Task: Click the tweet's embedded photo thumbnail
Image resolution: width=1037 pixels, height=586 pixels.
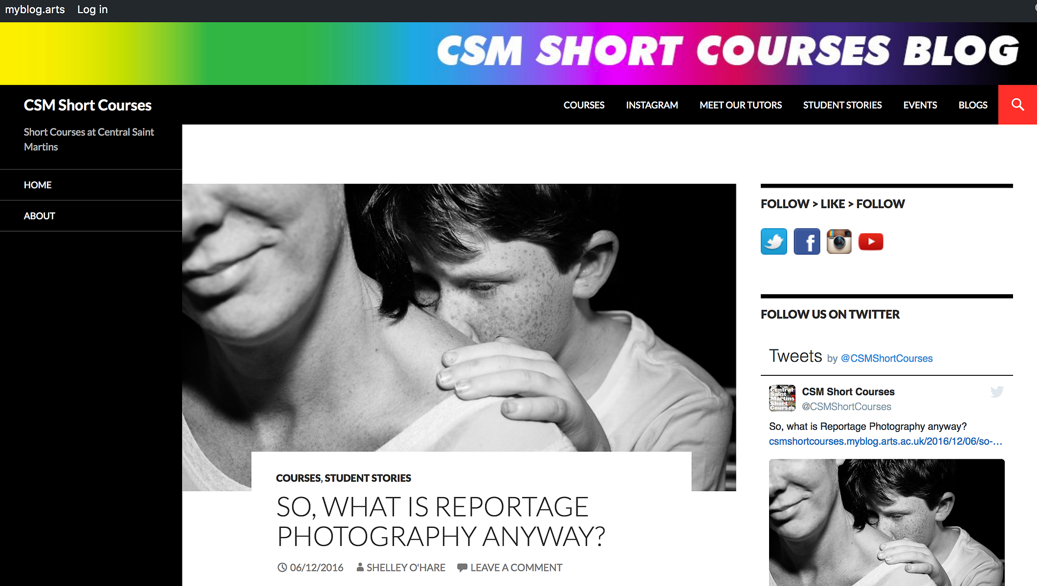Action: (886, 522)
